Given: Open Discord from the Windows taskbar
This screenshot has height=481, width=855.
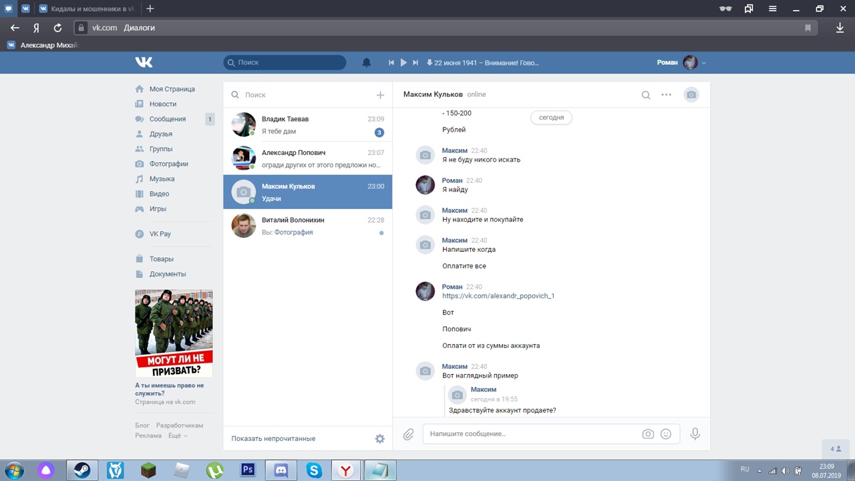Looking at the screenshot, I should [281, 470].
